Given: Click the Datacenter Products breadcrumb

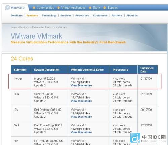Looking at the screenshot, I should 43,27.
